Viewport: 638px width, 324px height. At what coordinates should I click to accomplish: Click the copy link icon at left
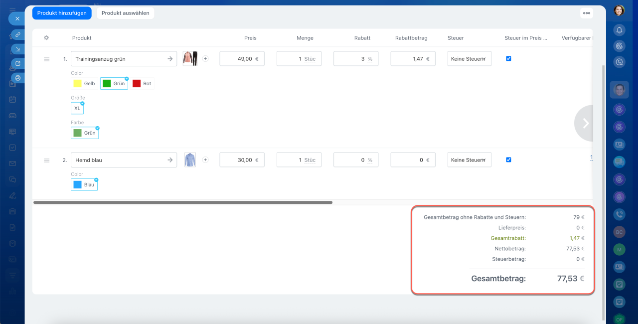click(x=18, y=35)
